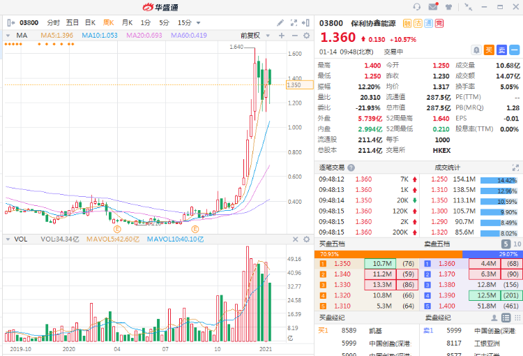Click broker 8589 凯基 row
The image size is (523, 356).
(367, 331)
